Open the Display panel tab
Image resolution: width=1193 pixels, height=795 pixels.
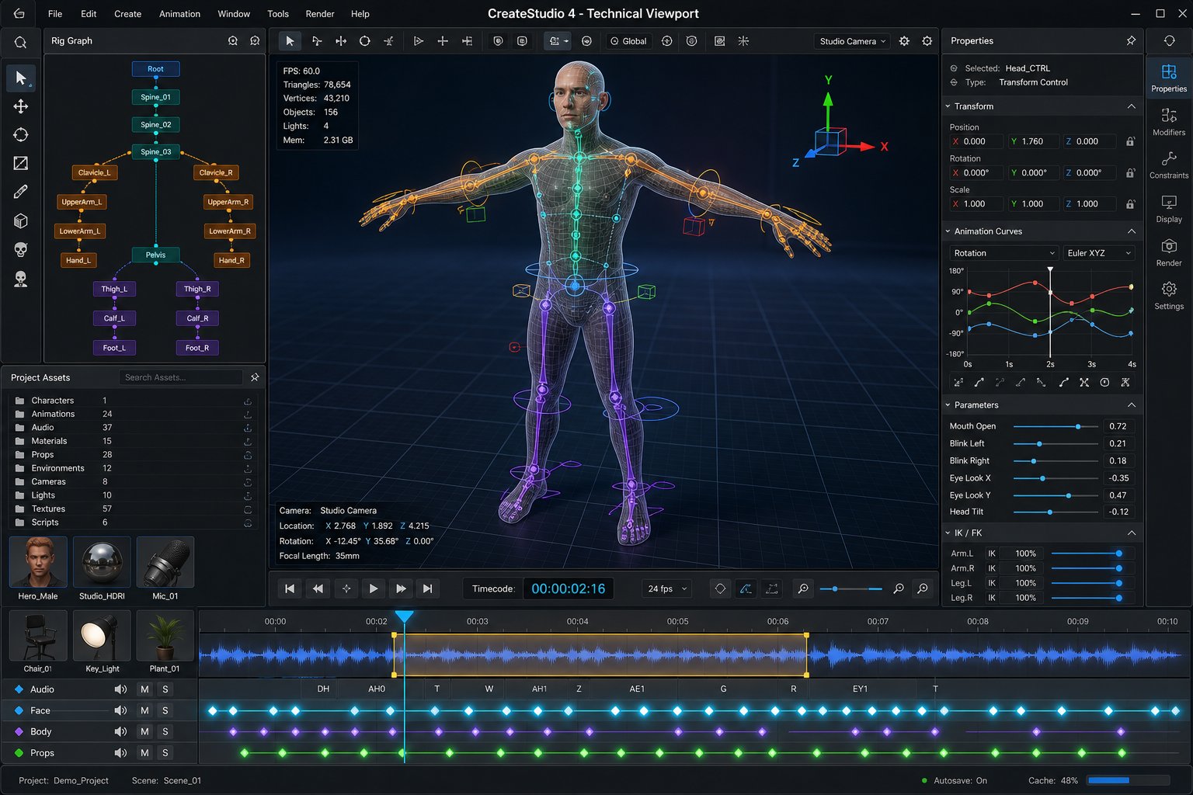pyautogui.click(x=1169, y=208)
